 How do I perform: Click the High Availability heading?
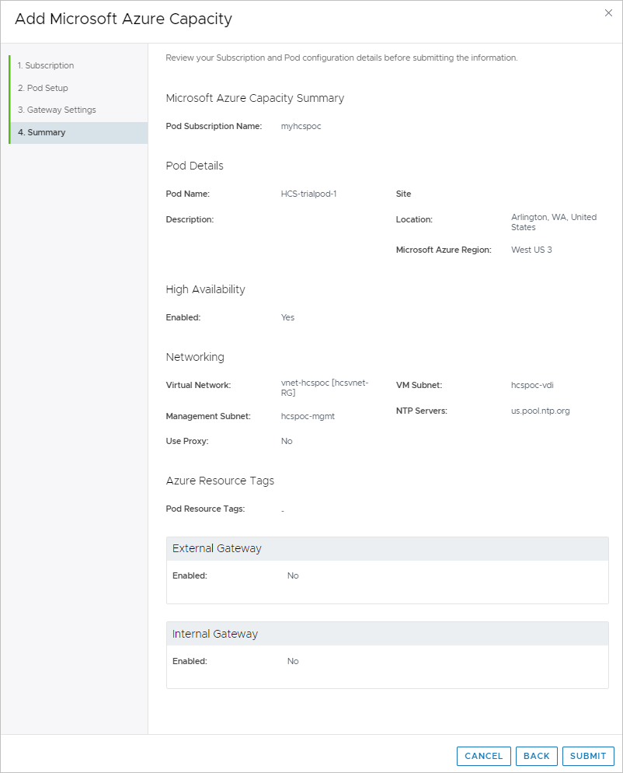tap(205, 289)
